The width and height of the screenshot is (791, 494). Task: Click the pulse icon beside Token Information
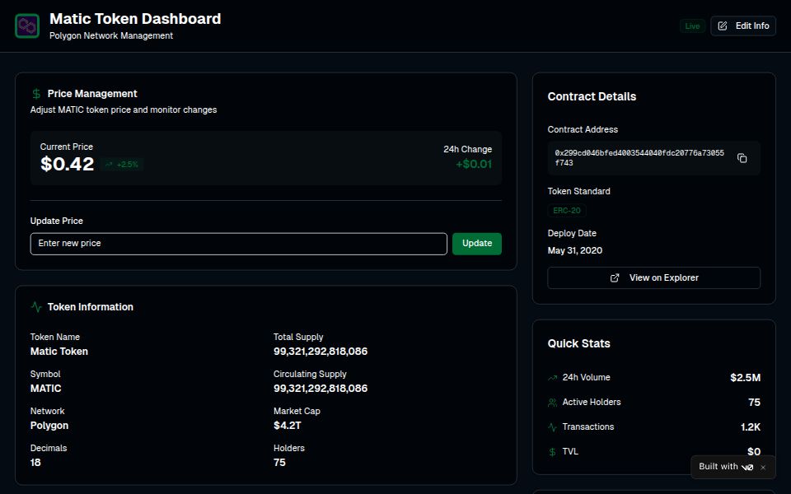(x=36, y=307)
